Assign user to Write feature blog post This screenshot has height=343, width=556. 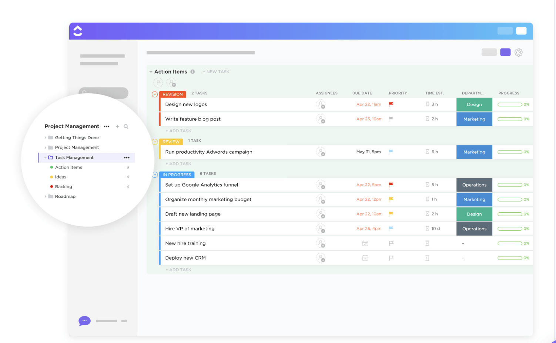click(321, 119)
